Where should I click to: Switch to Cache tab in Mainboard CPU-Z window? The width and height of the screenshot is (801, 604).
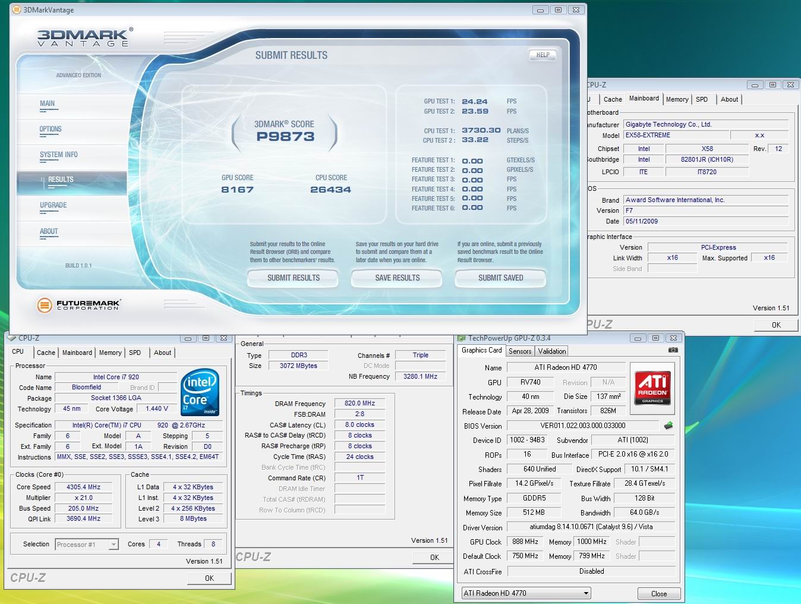(613, 99)
